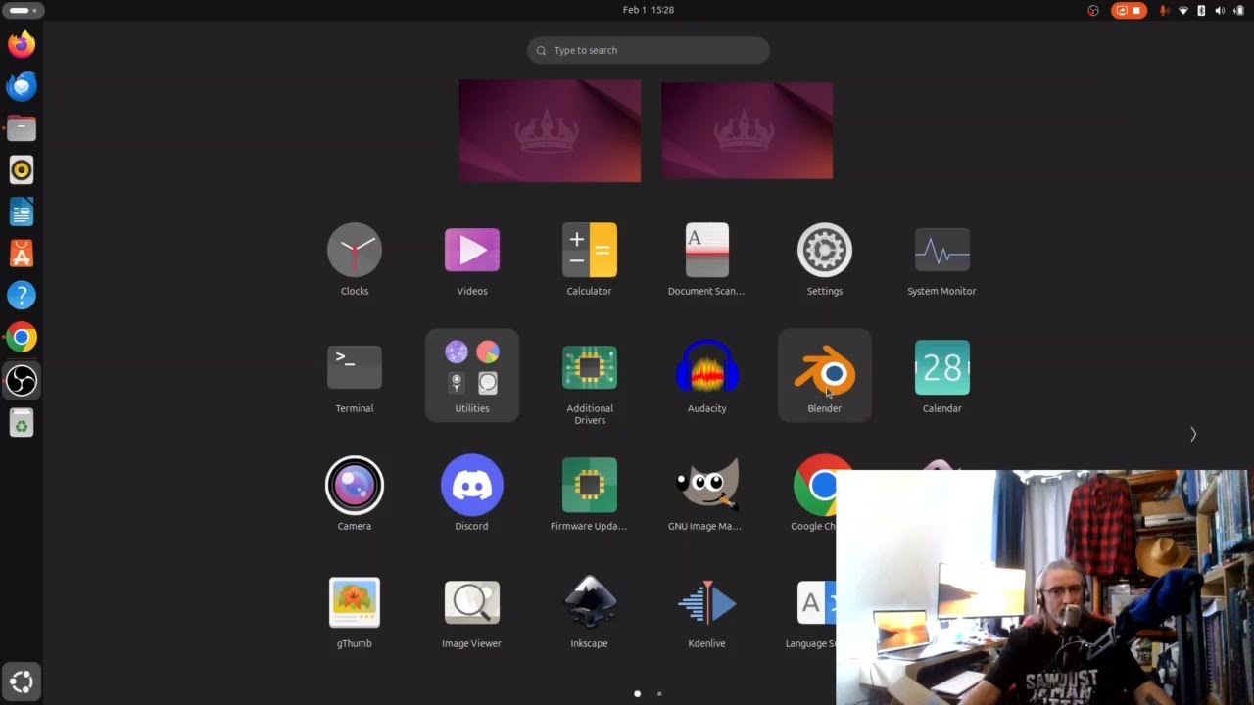Viewport: 1254px width, 705px height.
Task: Click the Activities pill in the top bar
Action: coord(23,10)
